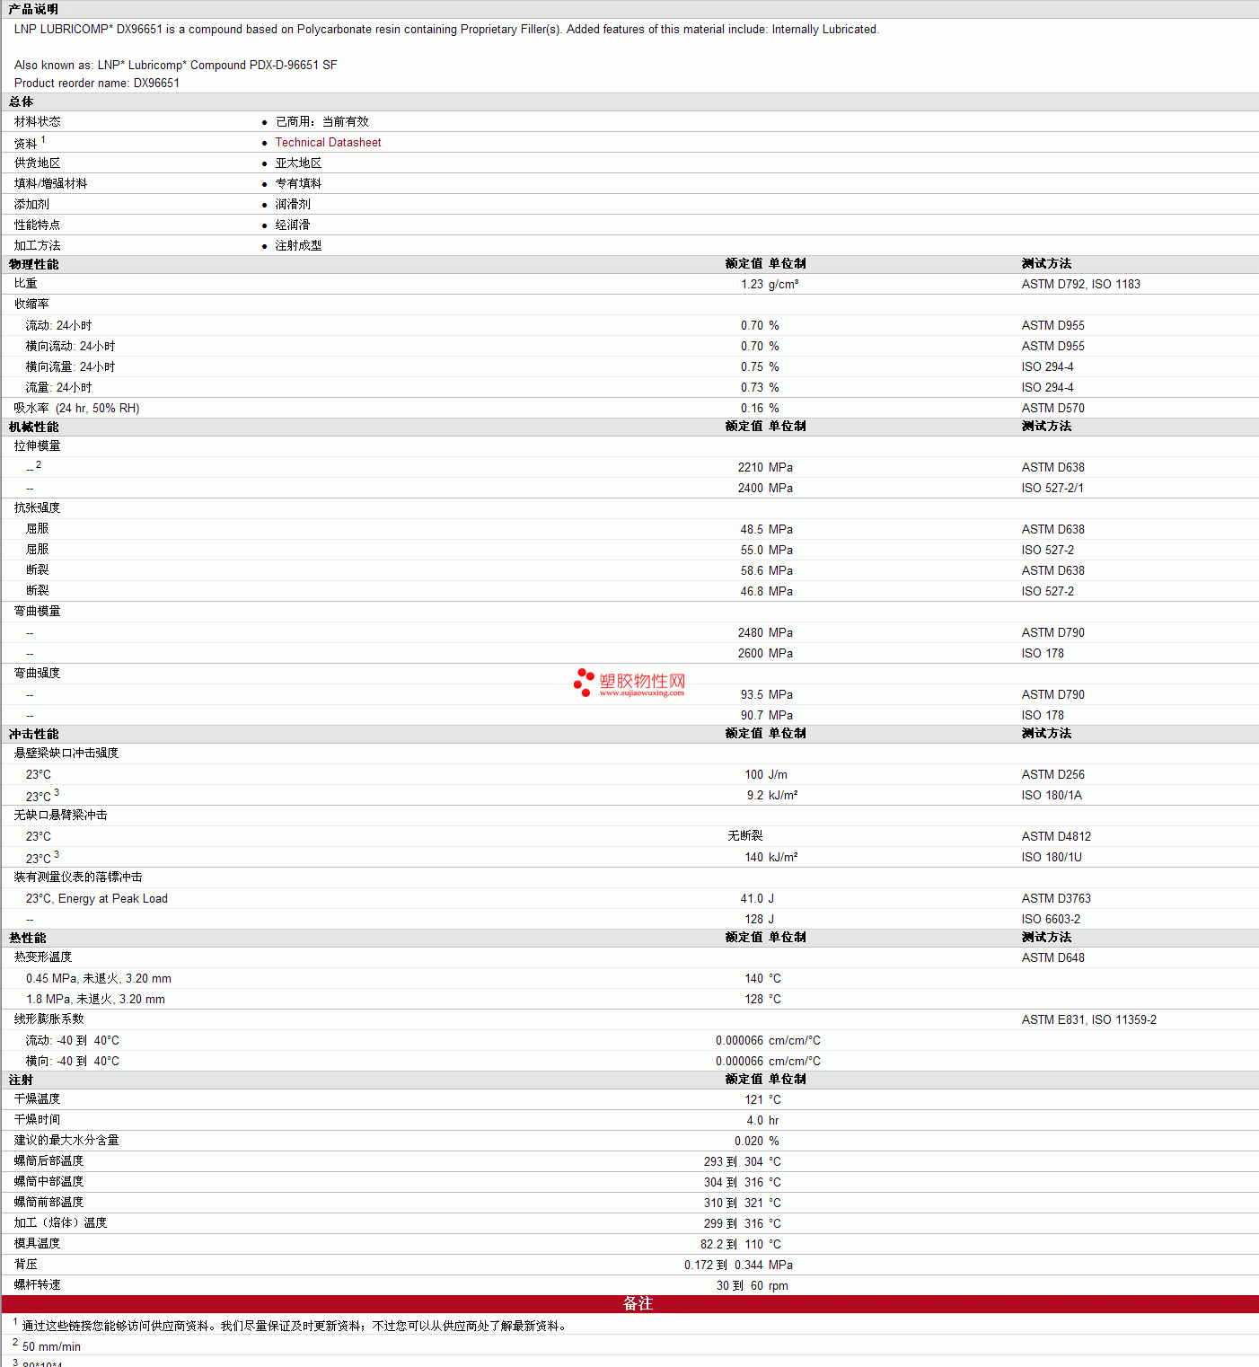Click the '无缺口悬臂梁冲击' row label
The height and width of the screenshot is (1367, 1259).
(61, 815)
